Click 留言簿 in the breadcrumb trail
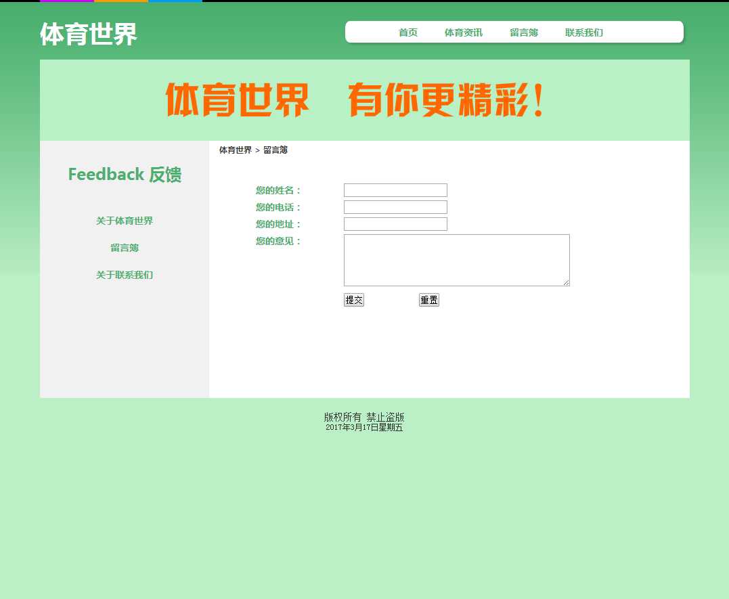Viewport: 729px width, 599px height. pos(275,150)
